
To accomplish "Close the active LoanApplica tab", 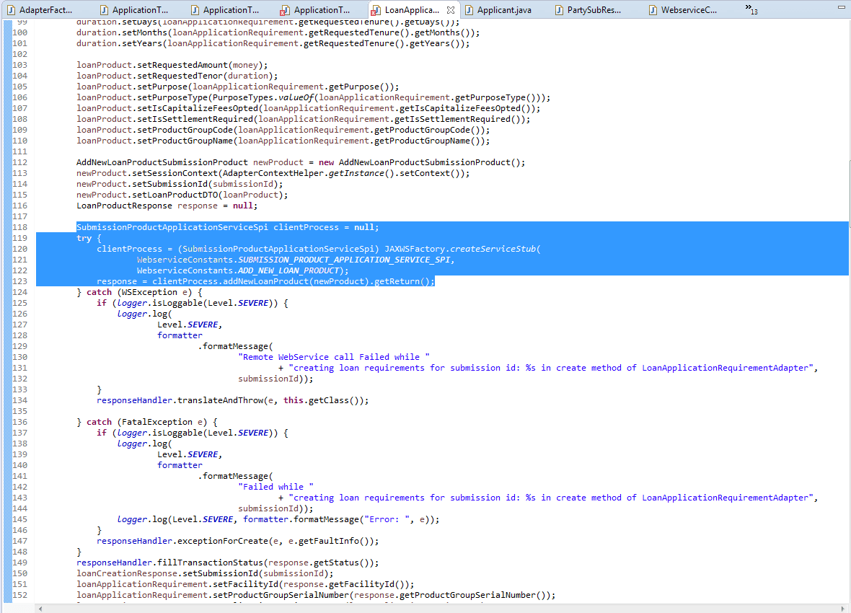I will (451, 9).
